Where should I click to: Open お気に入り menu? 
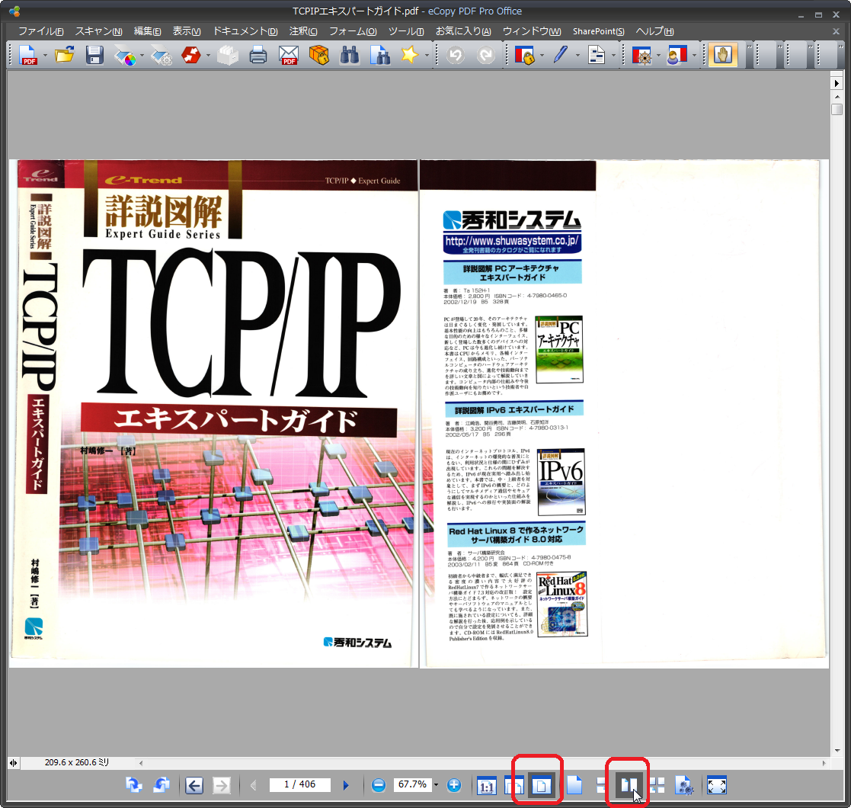[463, 31]
